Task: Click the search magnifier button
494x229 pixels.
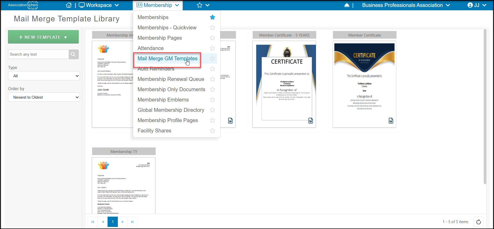Action: 73,54
